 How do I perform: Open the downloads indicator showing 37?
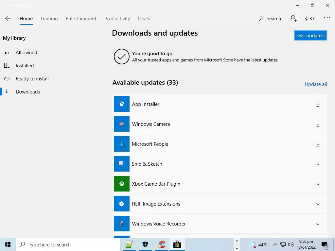pyautogui.click(x=309, y=19)
